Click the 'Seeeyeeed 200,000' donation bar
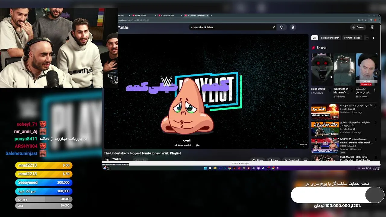The width and height of the screenshot is (386, 217). tap(44, 183)
